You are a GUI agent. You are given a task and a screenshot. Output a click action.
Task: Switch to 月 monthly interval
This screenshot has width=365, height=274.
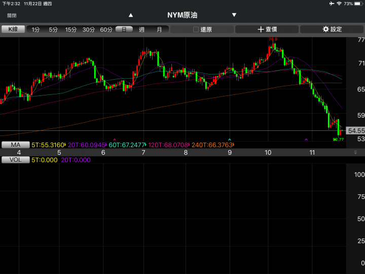(159, 29)
